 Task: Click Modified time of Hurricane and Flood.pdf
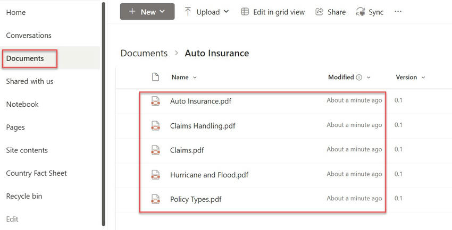[x=354, y=174]
